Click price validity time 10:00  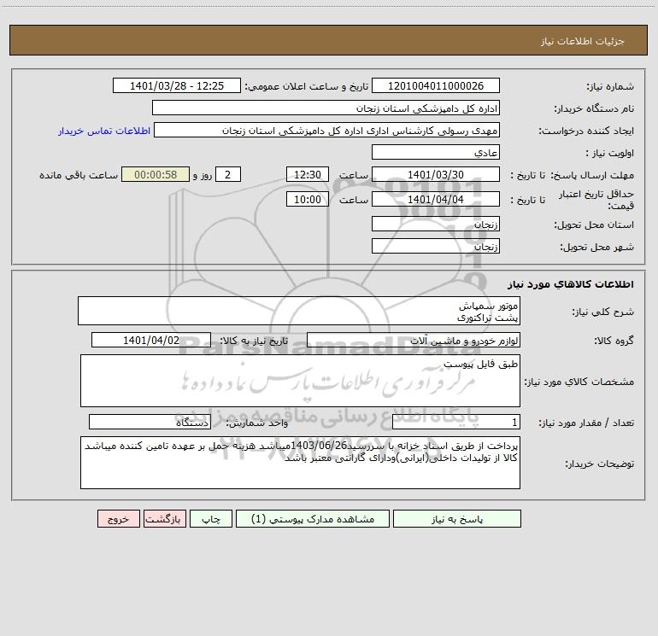pos(307,199)
